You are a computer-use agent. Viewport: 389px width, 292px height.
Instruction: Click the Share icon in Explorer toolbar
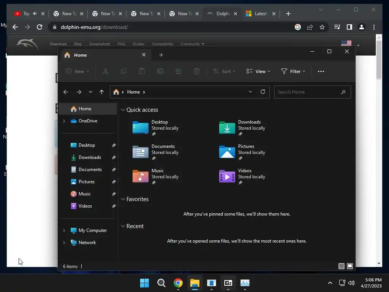[x=179, y=71]
